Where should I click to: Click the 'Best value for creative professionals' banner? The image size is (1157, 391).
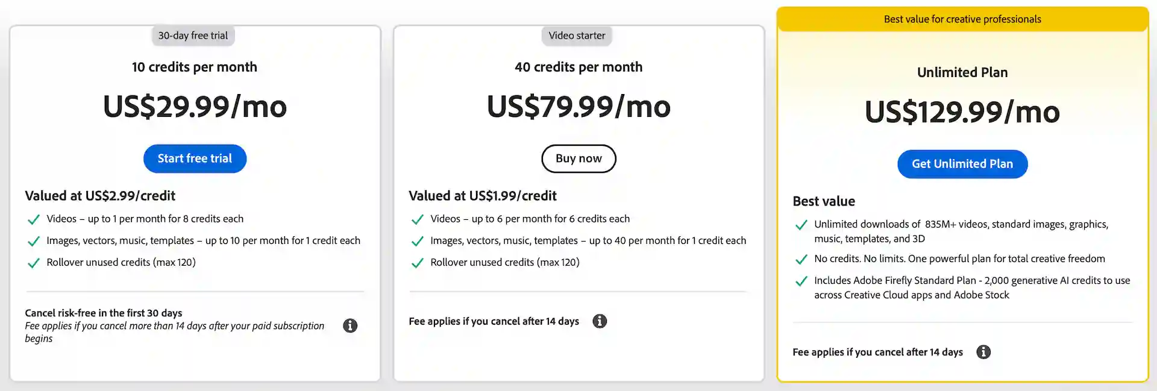click(x=962, y=19)
